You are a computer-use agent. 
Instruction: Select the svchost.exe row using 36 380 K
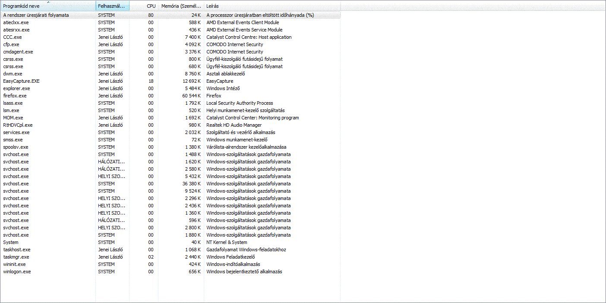pos(170,184)
